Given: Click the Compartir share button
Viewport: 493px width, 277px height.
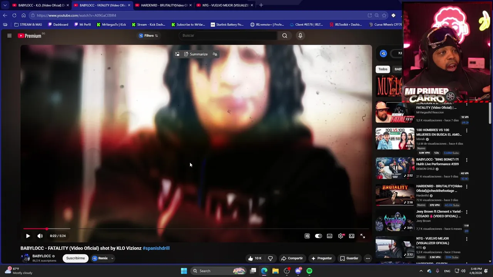Looking at the screenshot, I should click(x=292, y=258).
